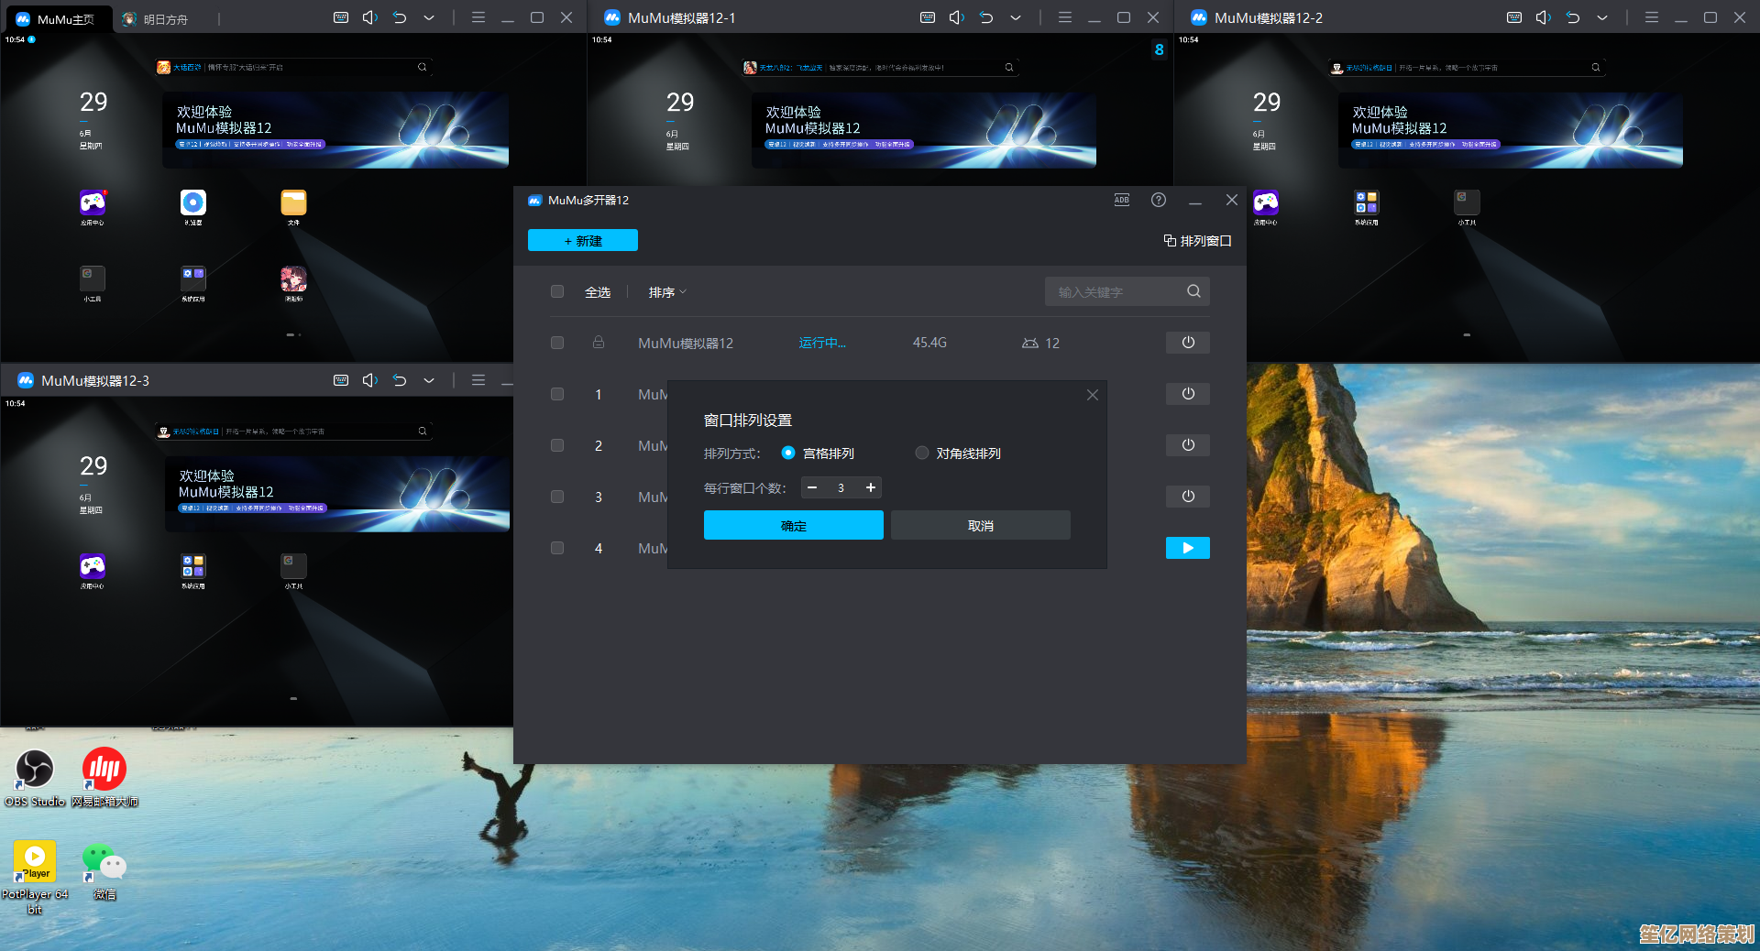
Task: Click the back arrow icon in MuMu模拟器12-3
Action: coord(400,380)
